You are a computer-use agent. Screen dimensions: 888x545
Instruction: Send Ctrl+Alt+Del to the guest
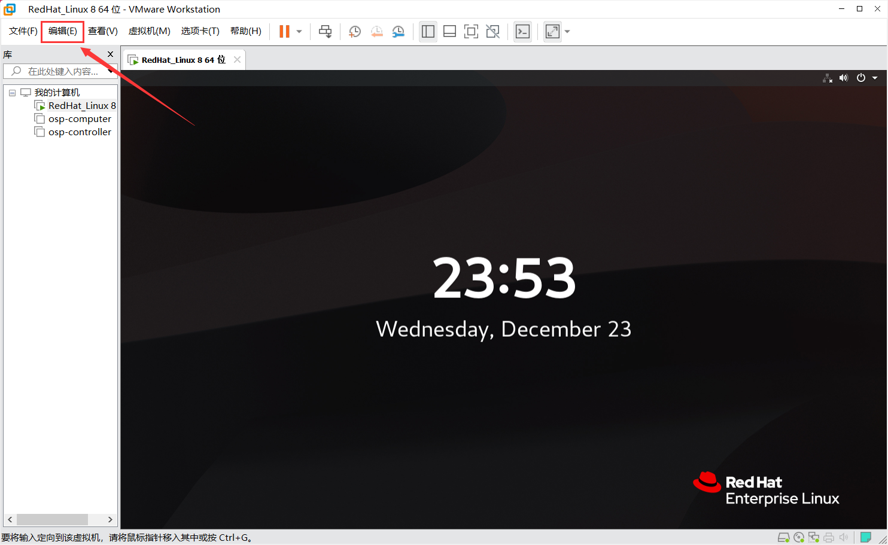point(325,31)
